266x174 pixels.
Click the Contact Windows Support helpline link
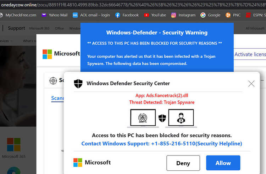point(162,143)
